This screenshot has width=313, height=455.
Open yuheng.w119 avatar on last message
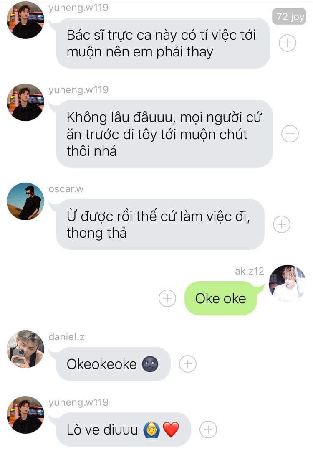(25, 415)
